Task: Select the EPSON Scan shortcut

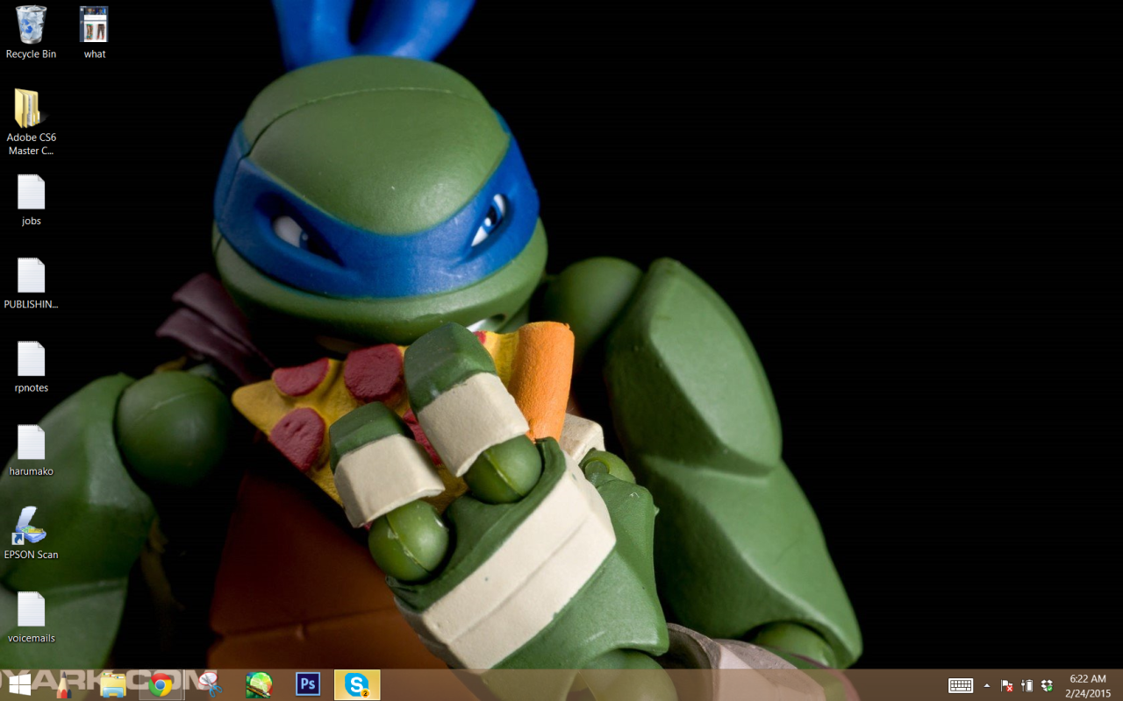Action: [x=31, y=533]
